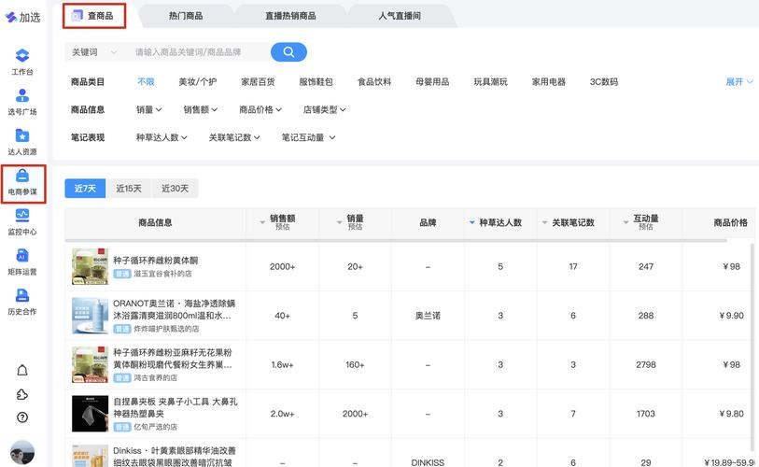Open 工作台 in the sidebar
Viewport: 759px width, 467px height.
[x=22, y=62]
